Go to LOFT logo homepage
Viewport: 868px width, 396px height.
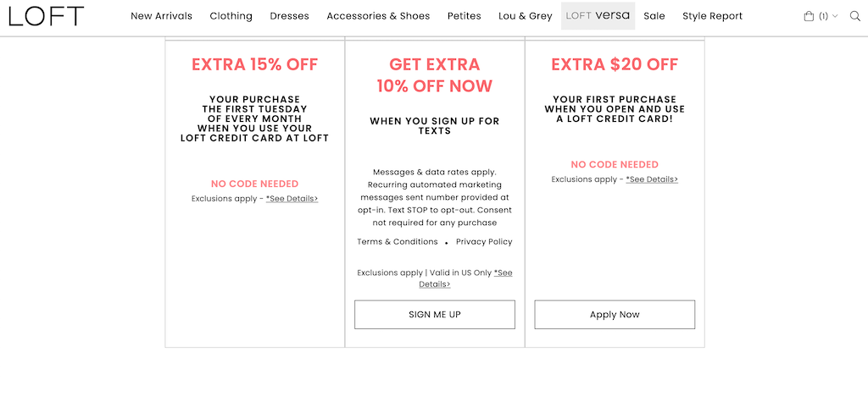pos(46,16)
